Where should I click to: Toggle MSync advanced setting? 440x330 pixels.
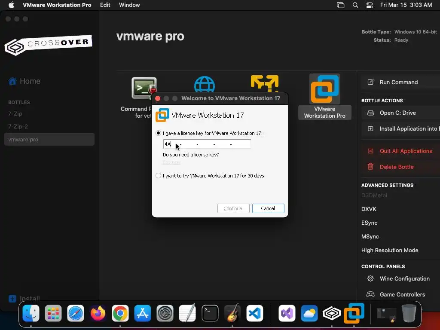coord(370,237)
